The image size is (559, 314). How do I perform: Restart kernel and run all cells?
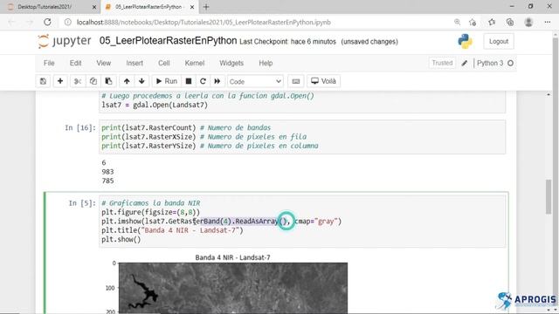click(217, 81)
